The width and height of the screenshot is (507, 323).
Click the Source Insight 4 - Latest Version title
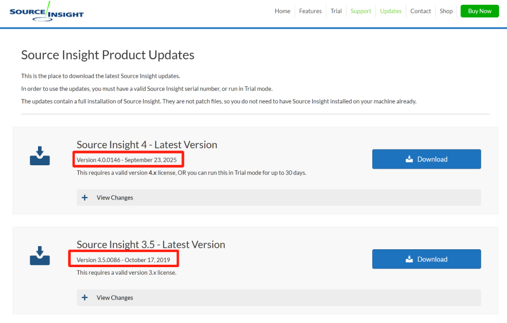coord(147,145)
